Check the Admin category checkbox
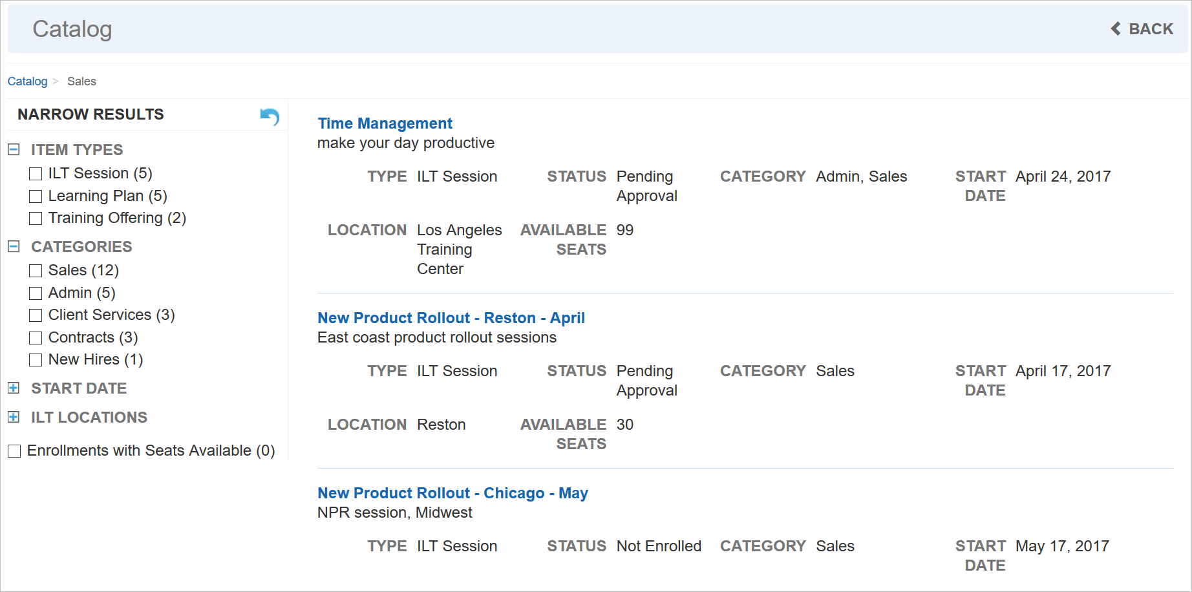This screenshot has height=592, width=1192. (36, 293)
